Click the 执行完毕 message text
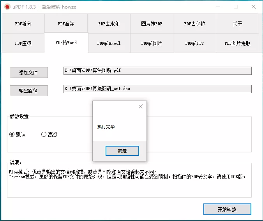 (x=106, y=127)
